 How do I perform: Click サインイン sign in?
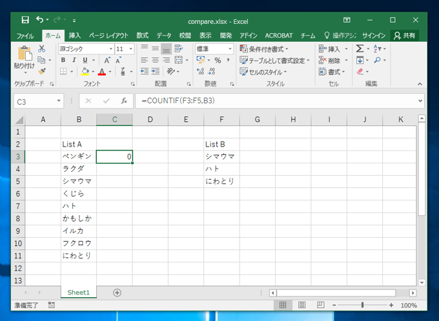click(374, 36)
